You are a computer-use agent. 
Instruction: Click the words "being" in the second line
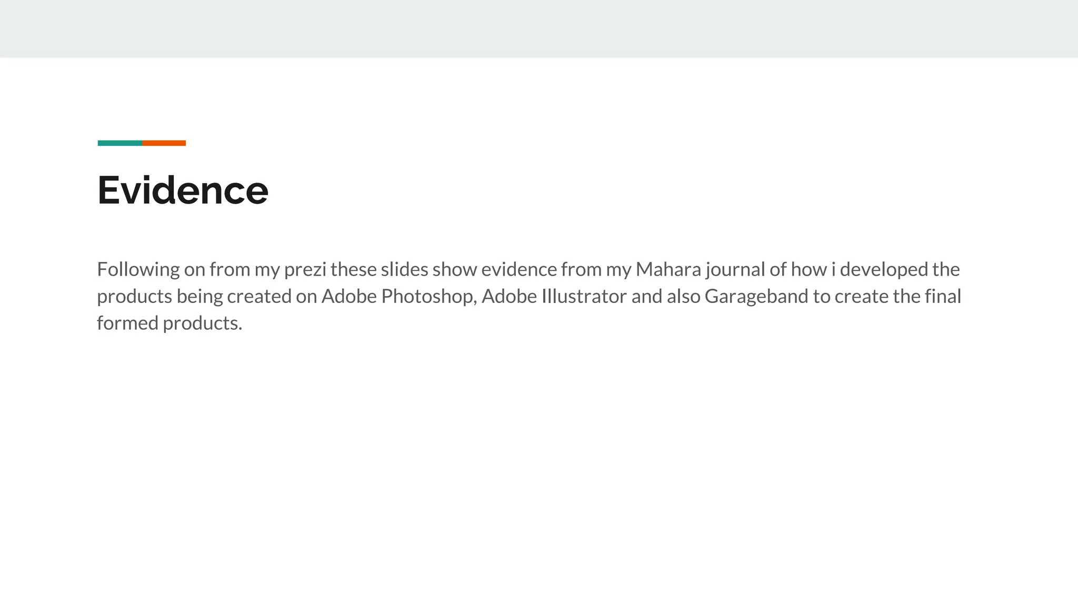click(199, 297)
